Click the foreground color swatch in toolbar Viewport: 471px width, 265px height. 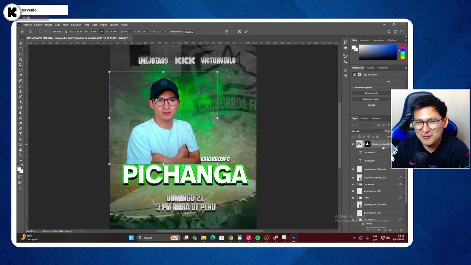[x=20, y=169]
